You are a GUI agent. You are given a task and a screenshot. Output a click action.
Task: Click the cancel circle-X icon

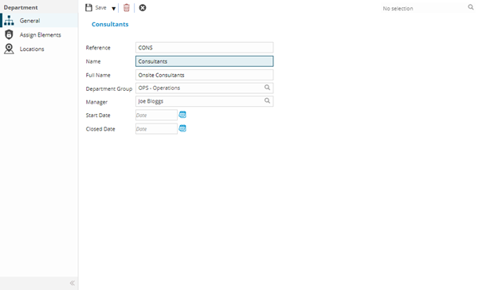(x=143, y=8)
